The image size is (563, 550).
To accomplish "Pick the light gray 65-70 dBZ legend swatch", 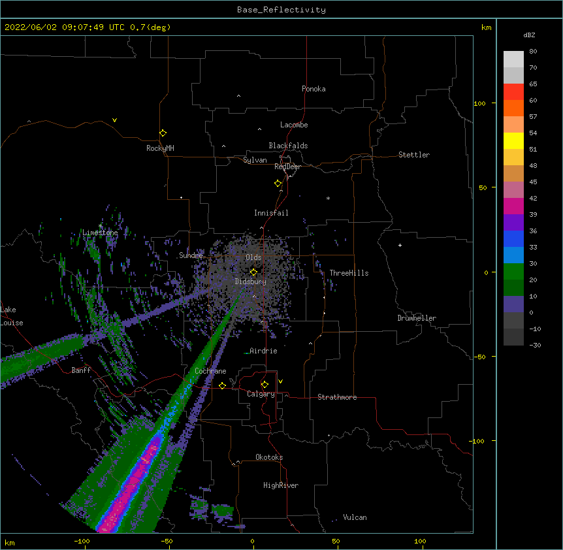I will (x=513, y=75).
